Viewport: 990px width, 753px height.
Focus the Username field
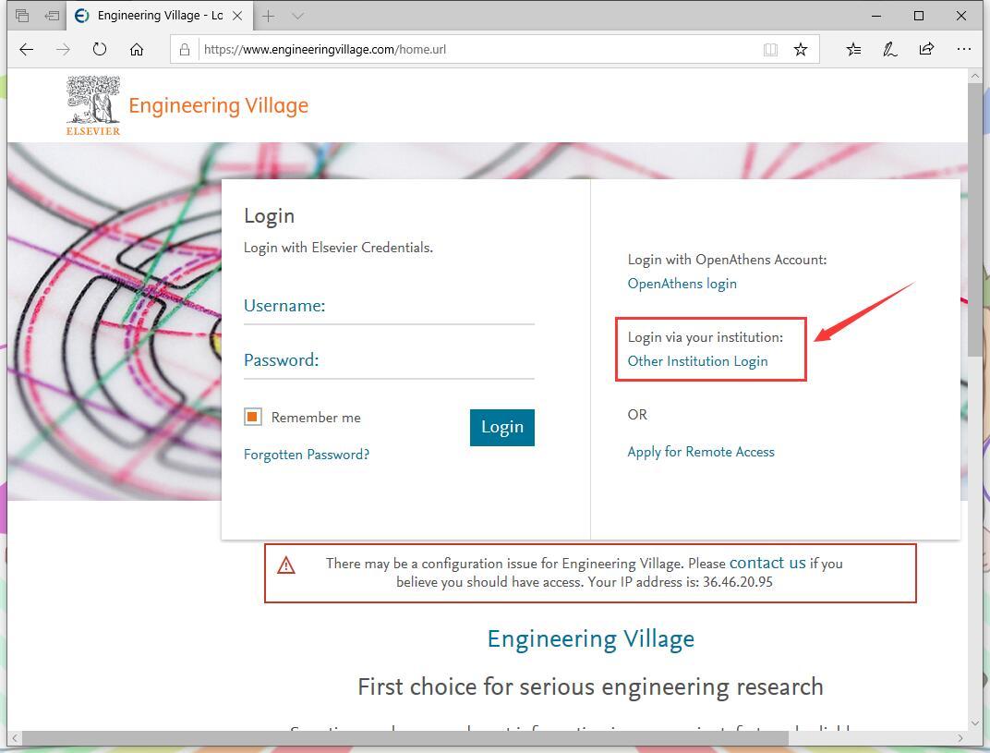(x=389, y=308)
